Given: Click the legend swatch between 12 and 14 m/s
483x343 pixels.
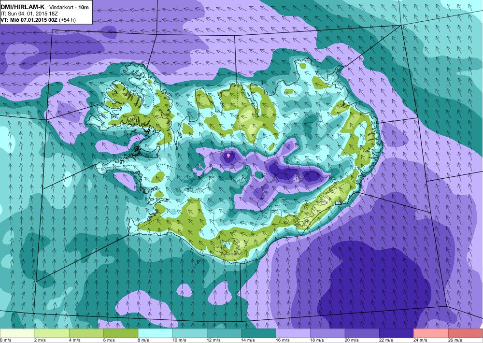Looking at the screenshot, I should 224,333.
